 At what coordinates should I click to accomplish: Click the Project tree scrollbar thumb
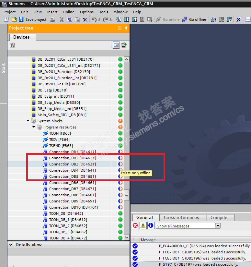(x=127, y=195)
